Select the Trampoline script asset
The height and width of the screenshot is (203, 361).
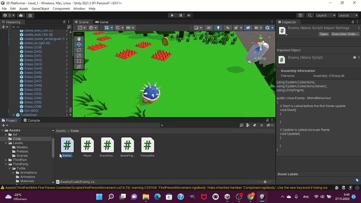tap(147, 147)
